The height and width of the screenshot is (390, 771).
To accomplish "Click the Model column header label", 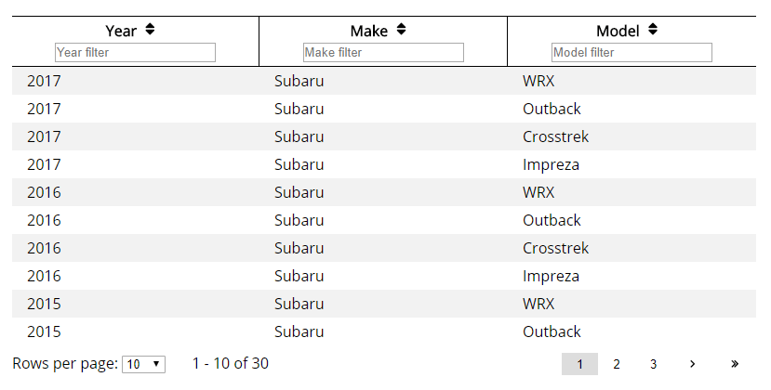I will [x=618, y=31].
